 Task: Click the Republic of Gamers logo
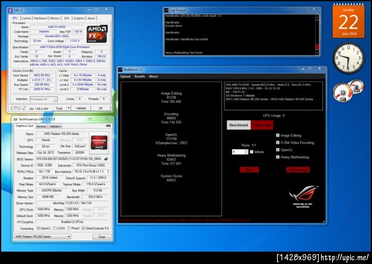click(x=303, y=197)
